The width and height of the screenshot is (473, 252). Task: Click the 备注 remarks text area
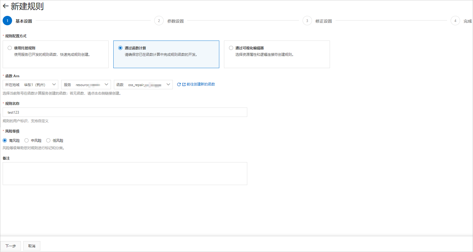(125, 174)
